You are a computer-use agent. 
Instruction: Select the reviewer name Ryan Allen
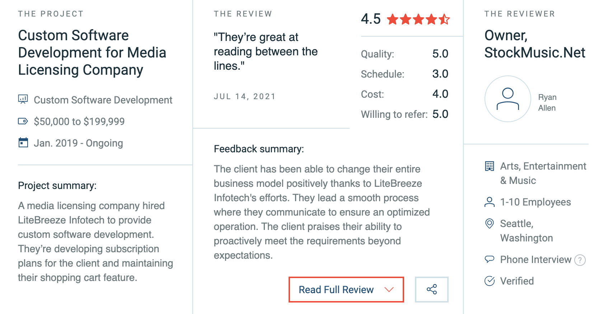click(547, 103)
